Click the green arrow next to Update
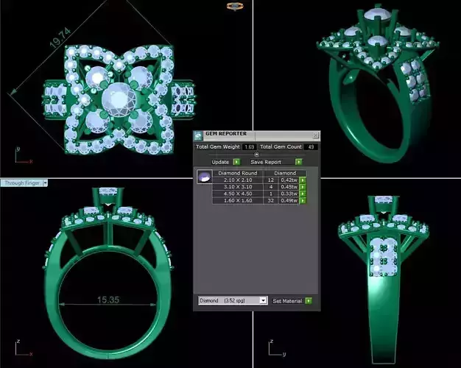Screen dimensions: 461x368 [236, 162]
